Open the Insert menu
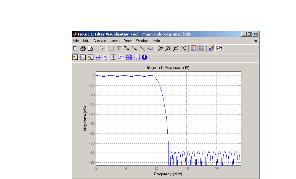The width and height of the screenshot is (296, 179). point(115,40)
